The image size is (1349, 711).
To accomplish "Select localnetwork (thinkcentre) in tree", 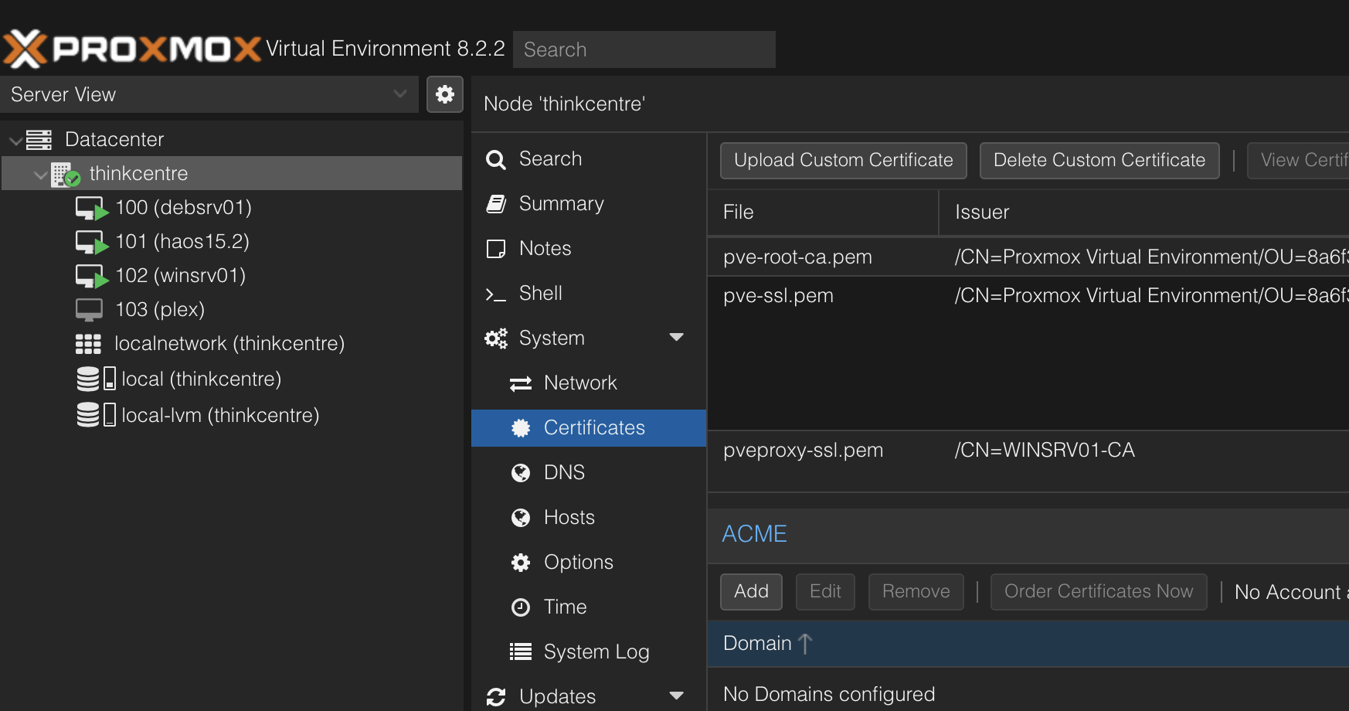I will 232,344.
